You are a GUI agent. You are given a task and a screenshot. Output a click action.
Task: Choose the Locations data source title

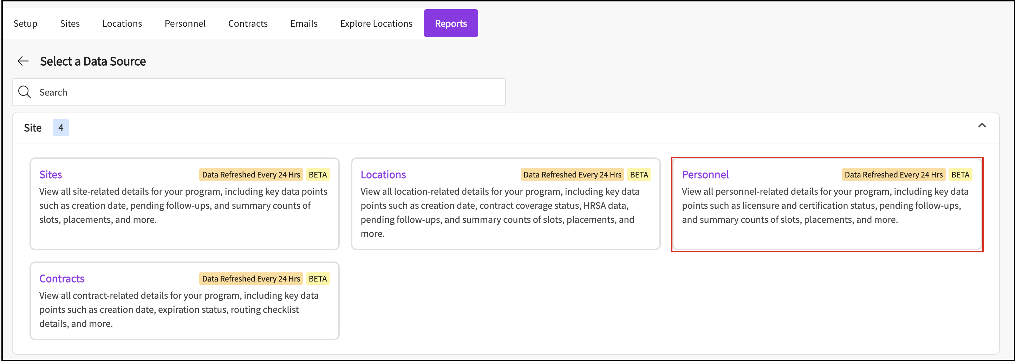(x=383, y=174)
